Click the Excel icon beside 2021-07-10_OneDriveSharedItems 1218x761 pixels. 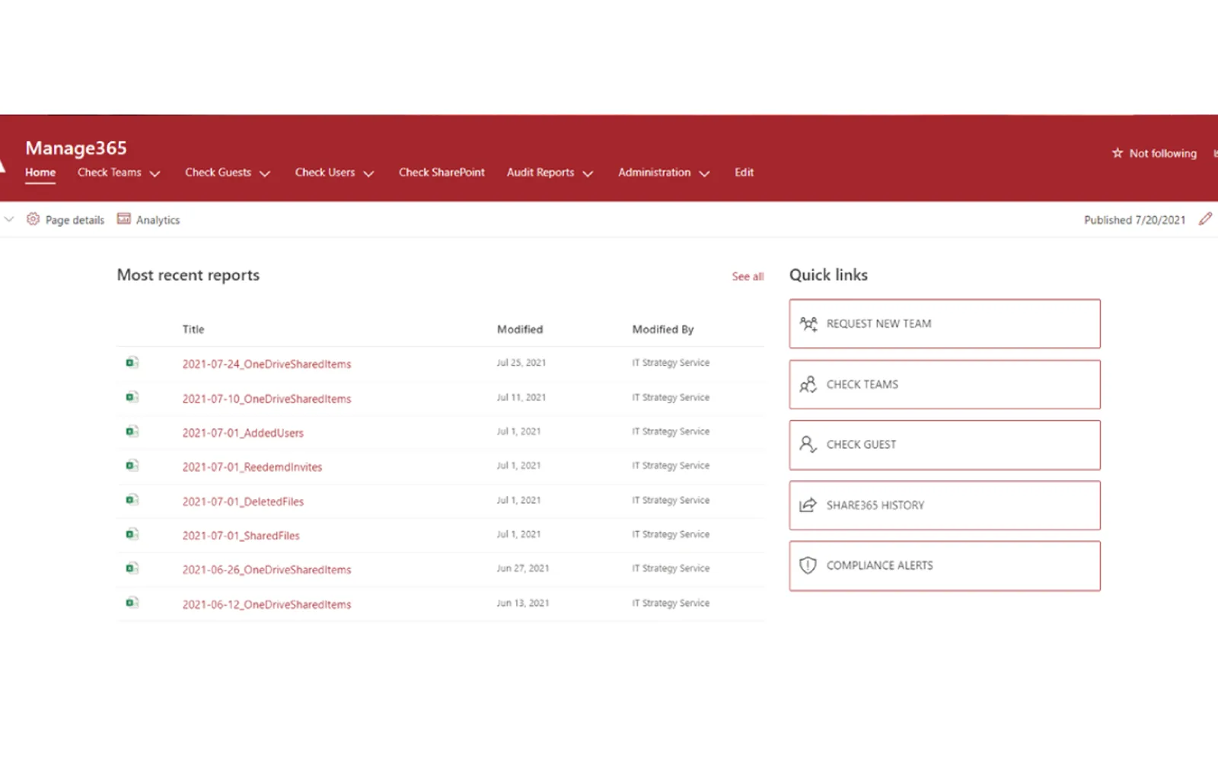[x=132, y=397]
